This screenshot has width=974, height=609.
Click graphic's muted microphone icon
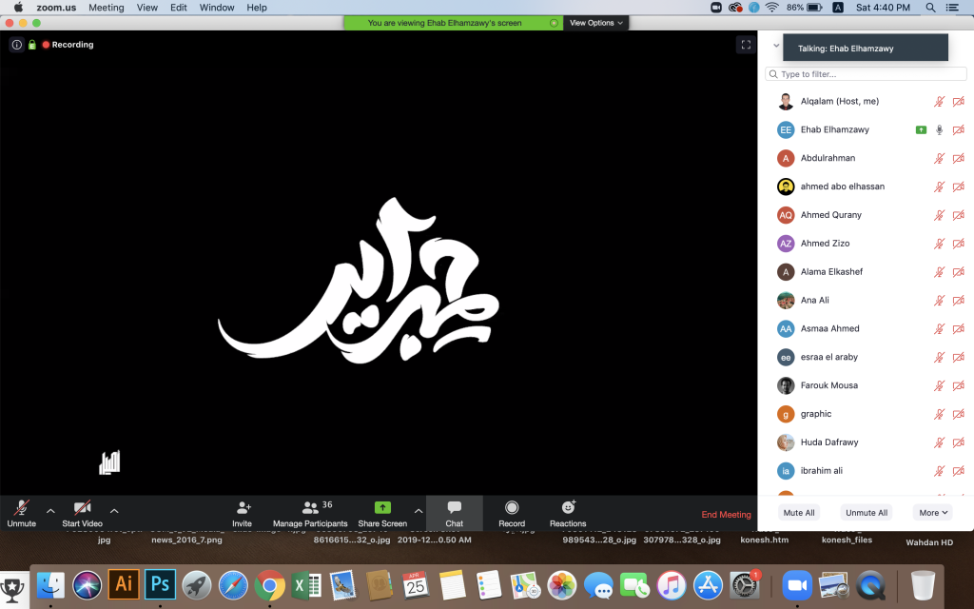tap(939, 415)
